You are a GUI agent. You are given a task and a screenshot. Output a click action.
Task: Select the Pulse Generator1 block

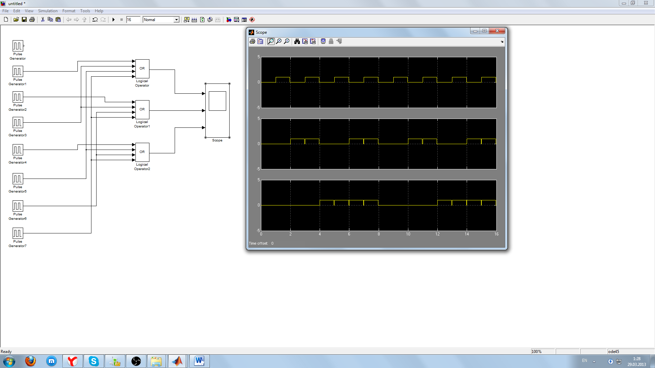tap(18, 71)
